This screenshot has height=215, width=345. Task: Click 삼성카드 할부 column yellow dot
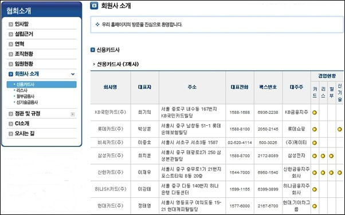coord(331,156)
